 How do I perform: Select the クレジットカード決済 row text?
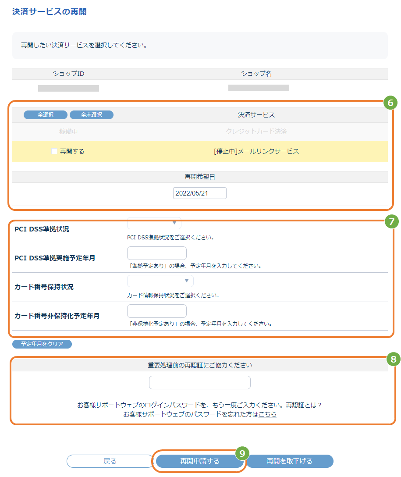(256, 132)
